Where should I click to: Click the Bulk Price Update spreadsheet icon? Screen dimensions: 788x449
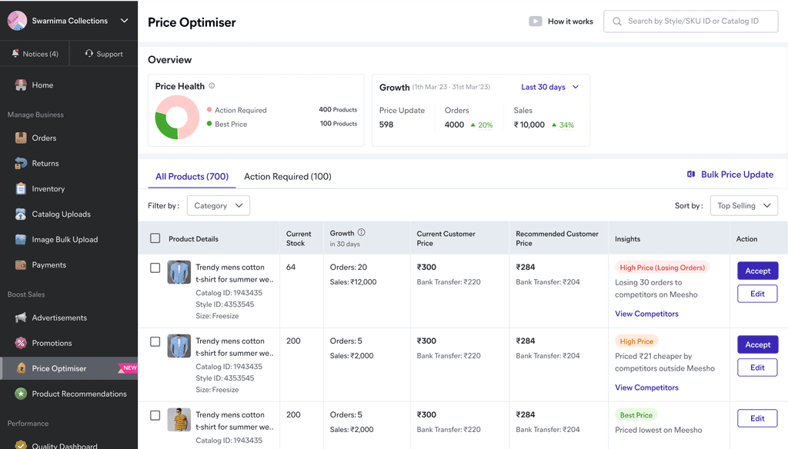click(691, 175)
